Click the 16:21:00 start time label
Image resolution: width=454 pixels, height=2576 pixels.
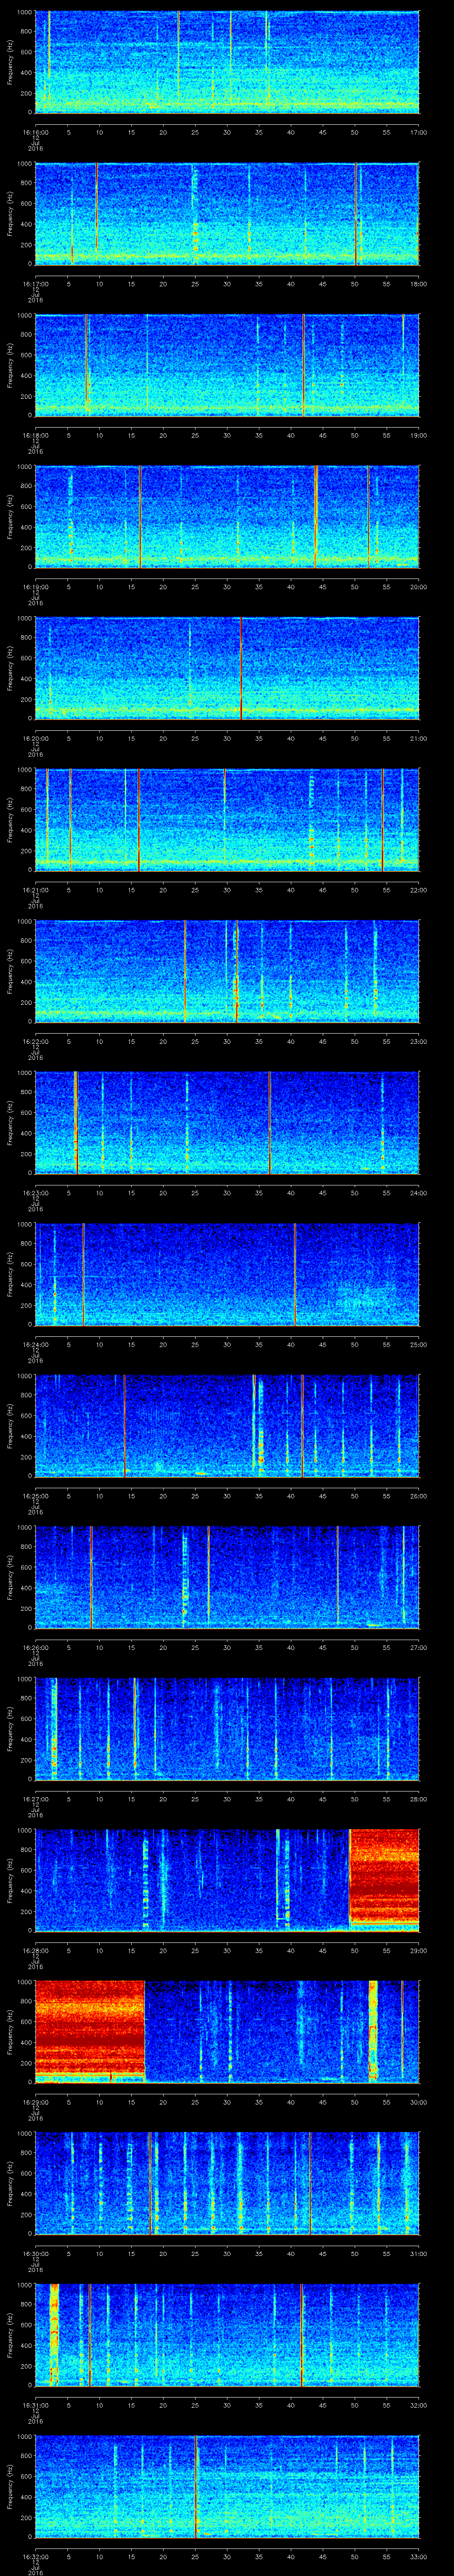(x=35, y=890)
